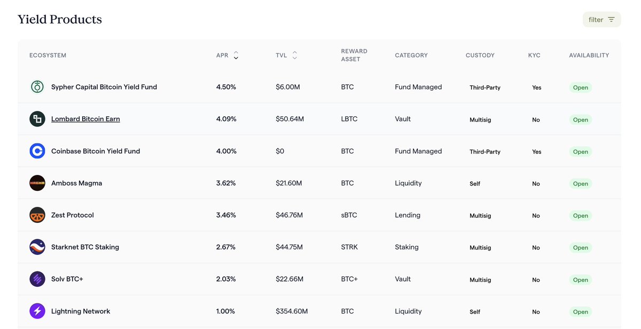
Task: Click the 2.03% APR value
Action: point(226,279)
